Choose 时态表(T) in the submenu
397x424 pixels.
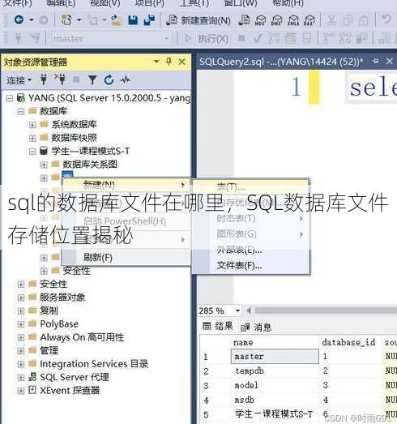pyautogui.click(x=251, y=219)
